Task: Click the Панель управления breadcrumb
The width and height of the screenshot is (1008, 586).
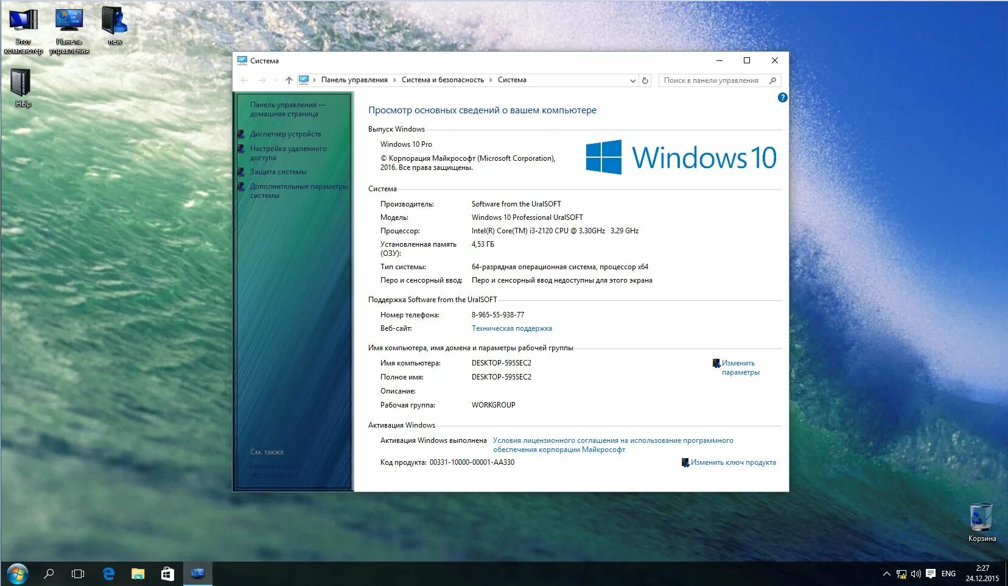Action: point(354,80)
